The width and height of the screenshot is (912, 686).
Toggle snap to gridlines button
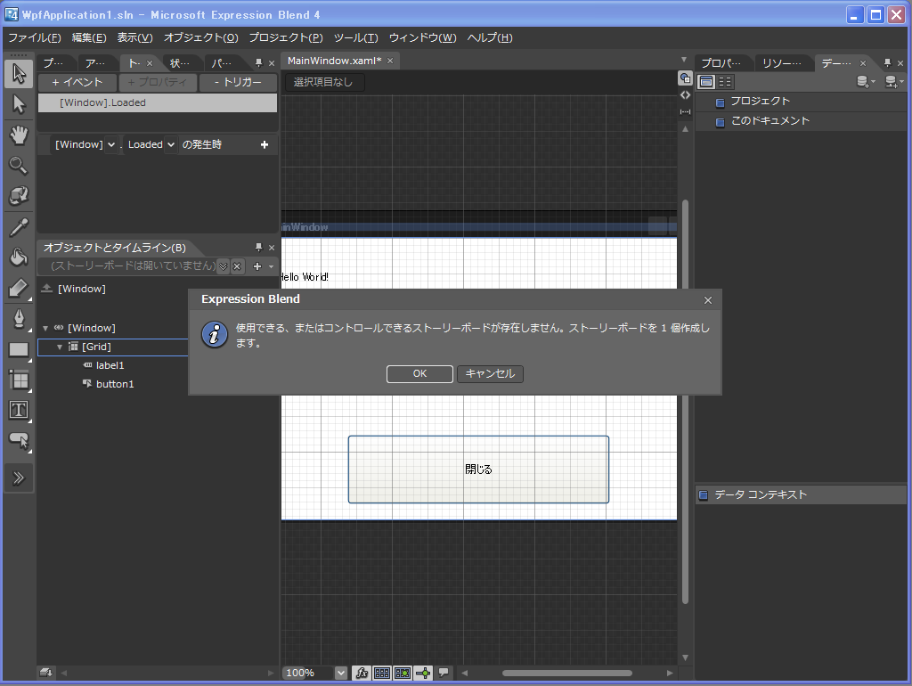pos(403,674)
